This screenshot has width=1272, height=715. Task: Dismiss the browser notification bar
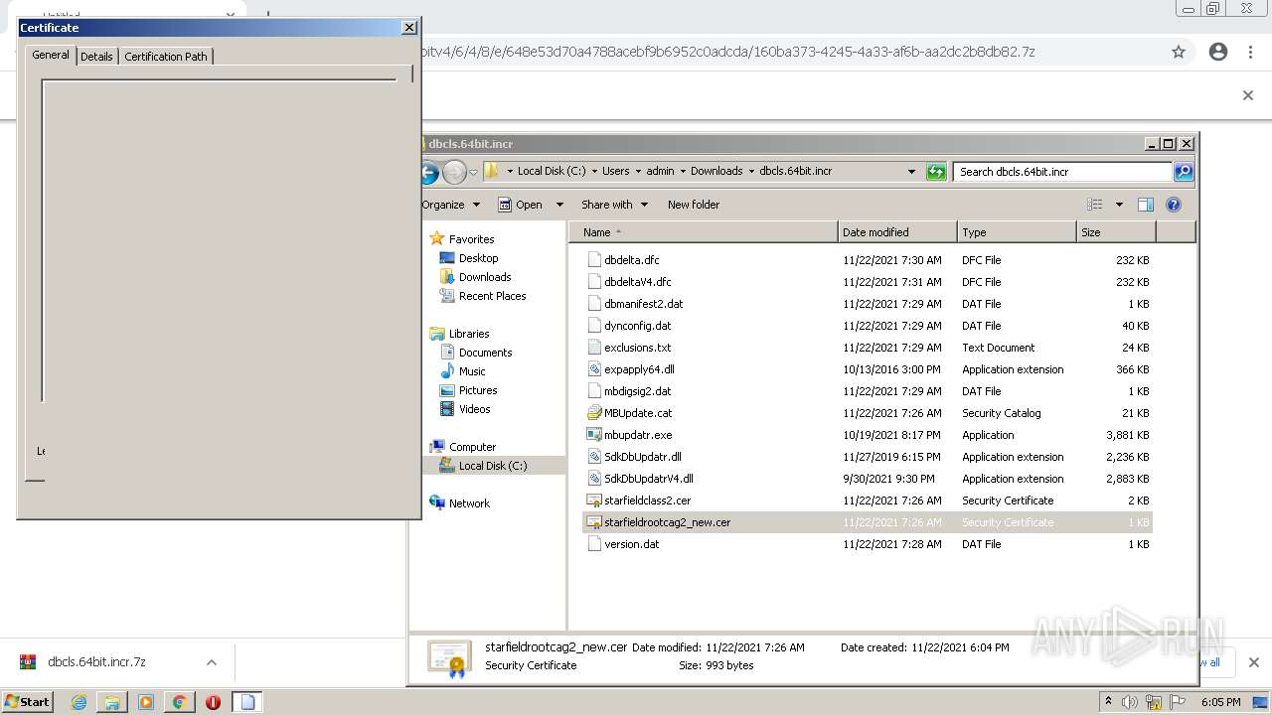click(x=1248, y=95)
